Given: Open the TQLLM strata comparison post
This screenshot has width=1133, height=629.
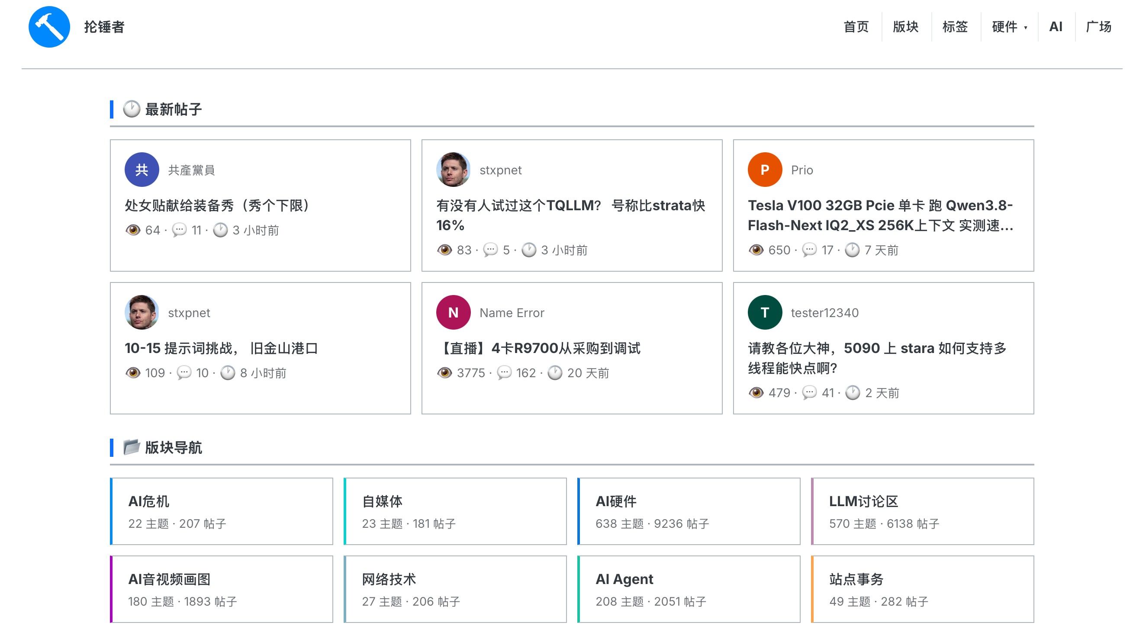Looking at the screenshot, I should tap(570, 215).
